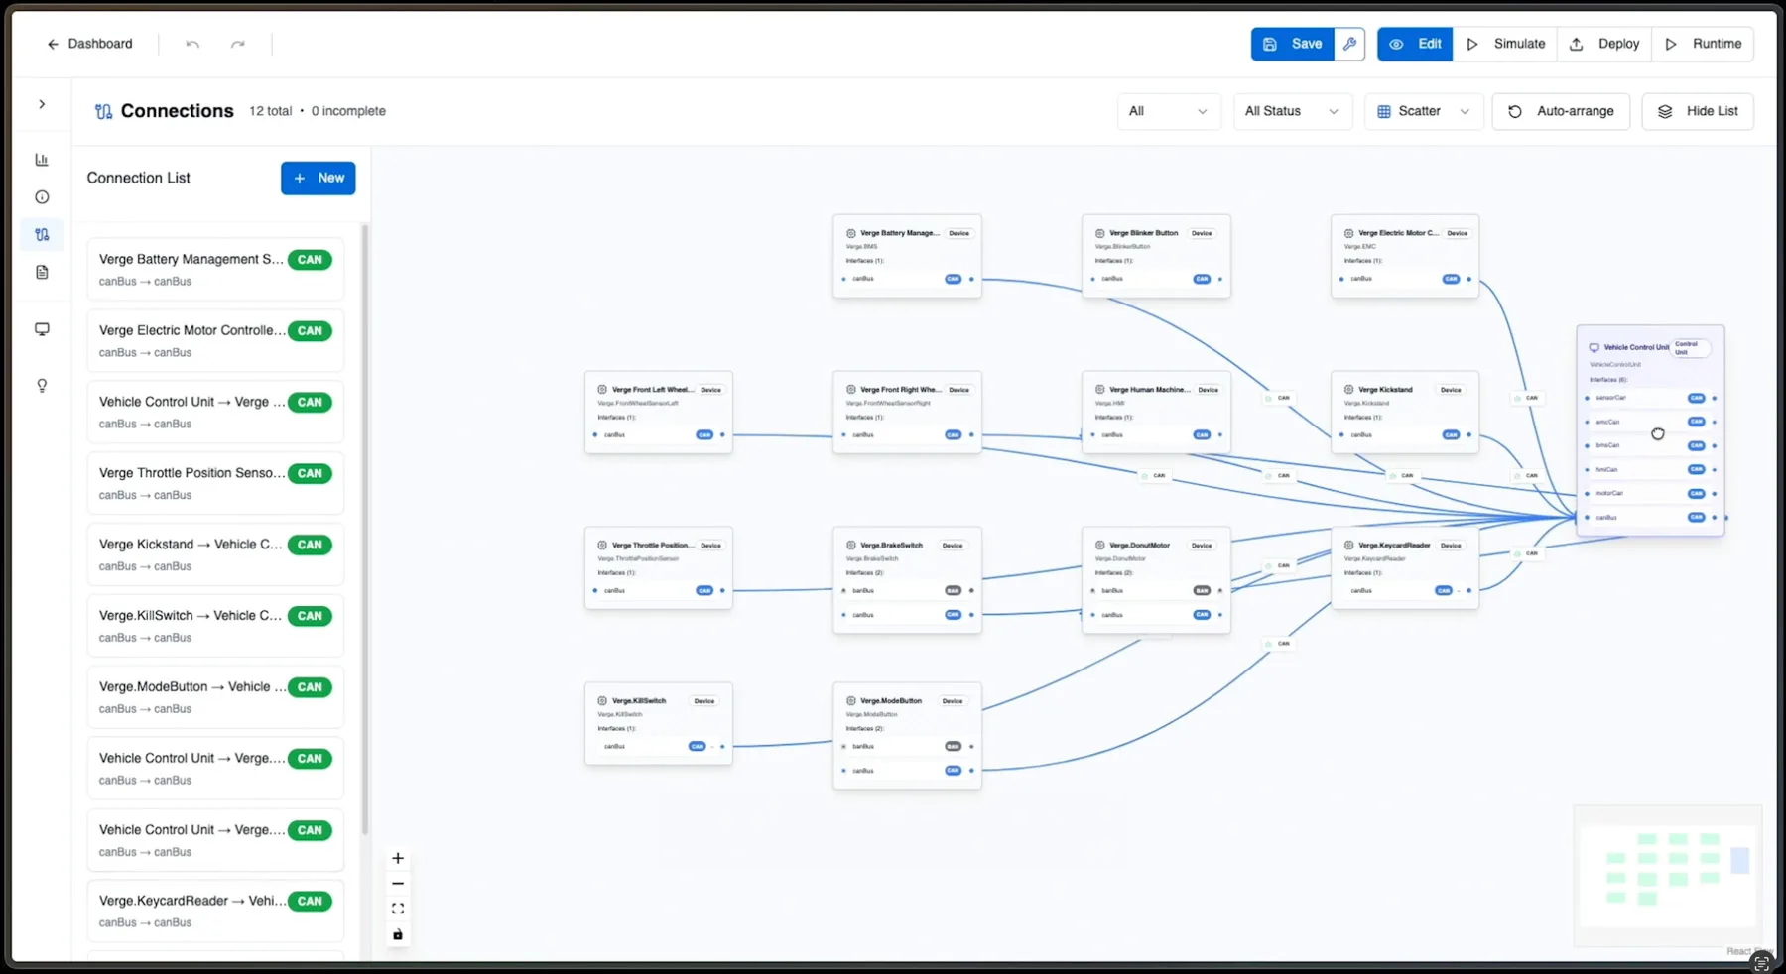This screenshot has height=974, width=1786.
Task: Open the All filter dropdown
Action: pos(1168,111)
